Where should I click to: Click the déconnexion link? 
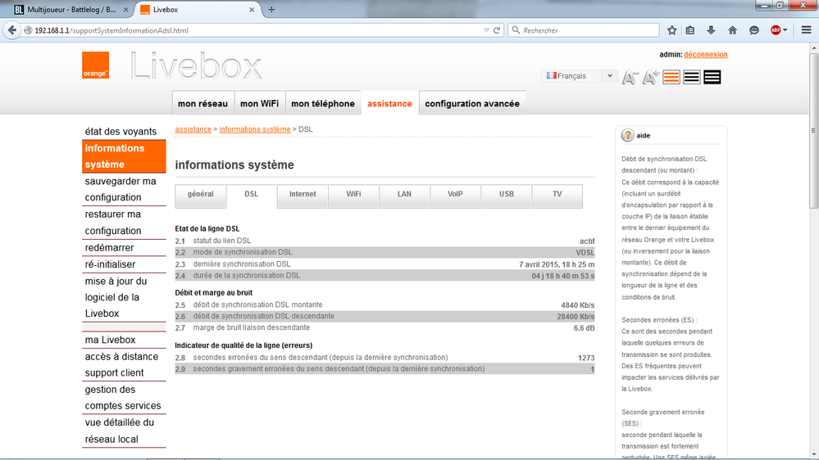click(706, 54)
